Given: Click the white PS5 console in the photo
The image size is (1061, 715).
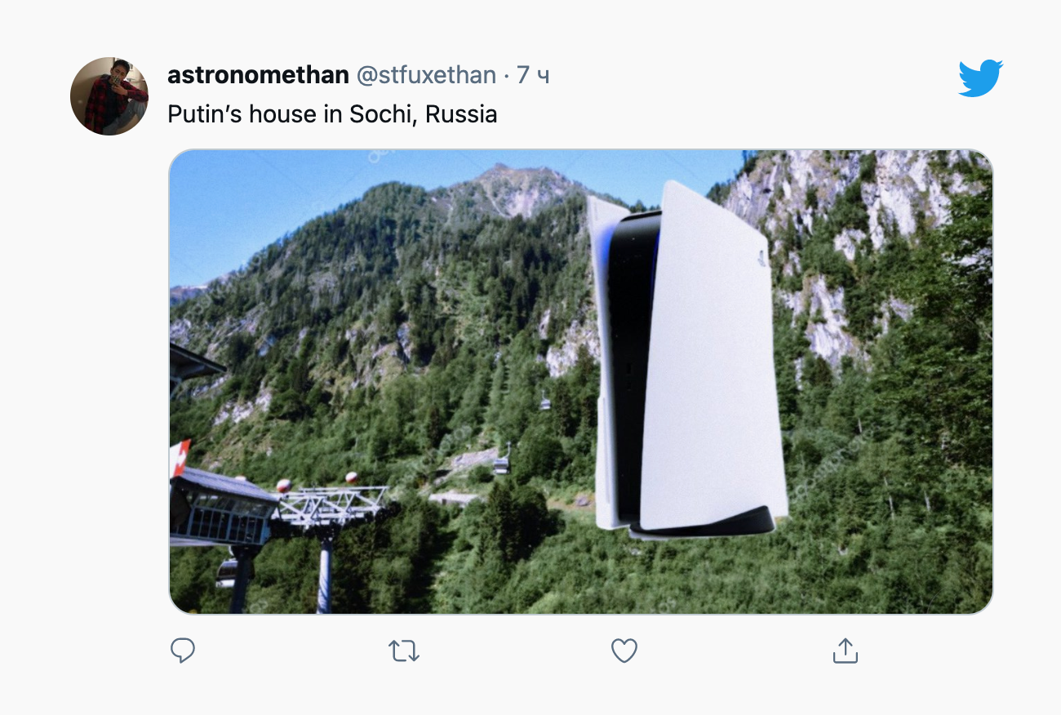Looking at the screenshot, I should [x=687, y=359].
